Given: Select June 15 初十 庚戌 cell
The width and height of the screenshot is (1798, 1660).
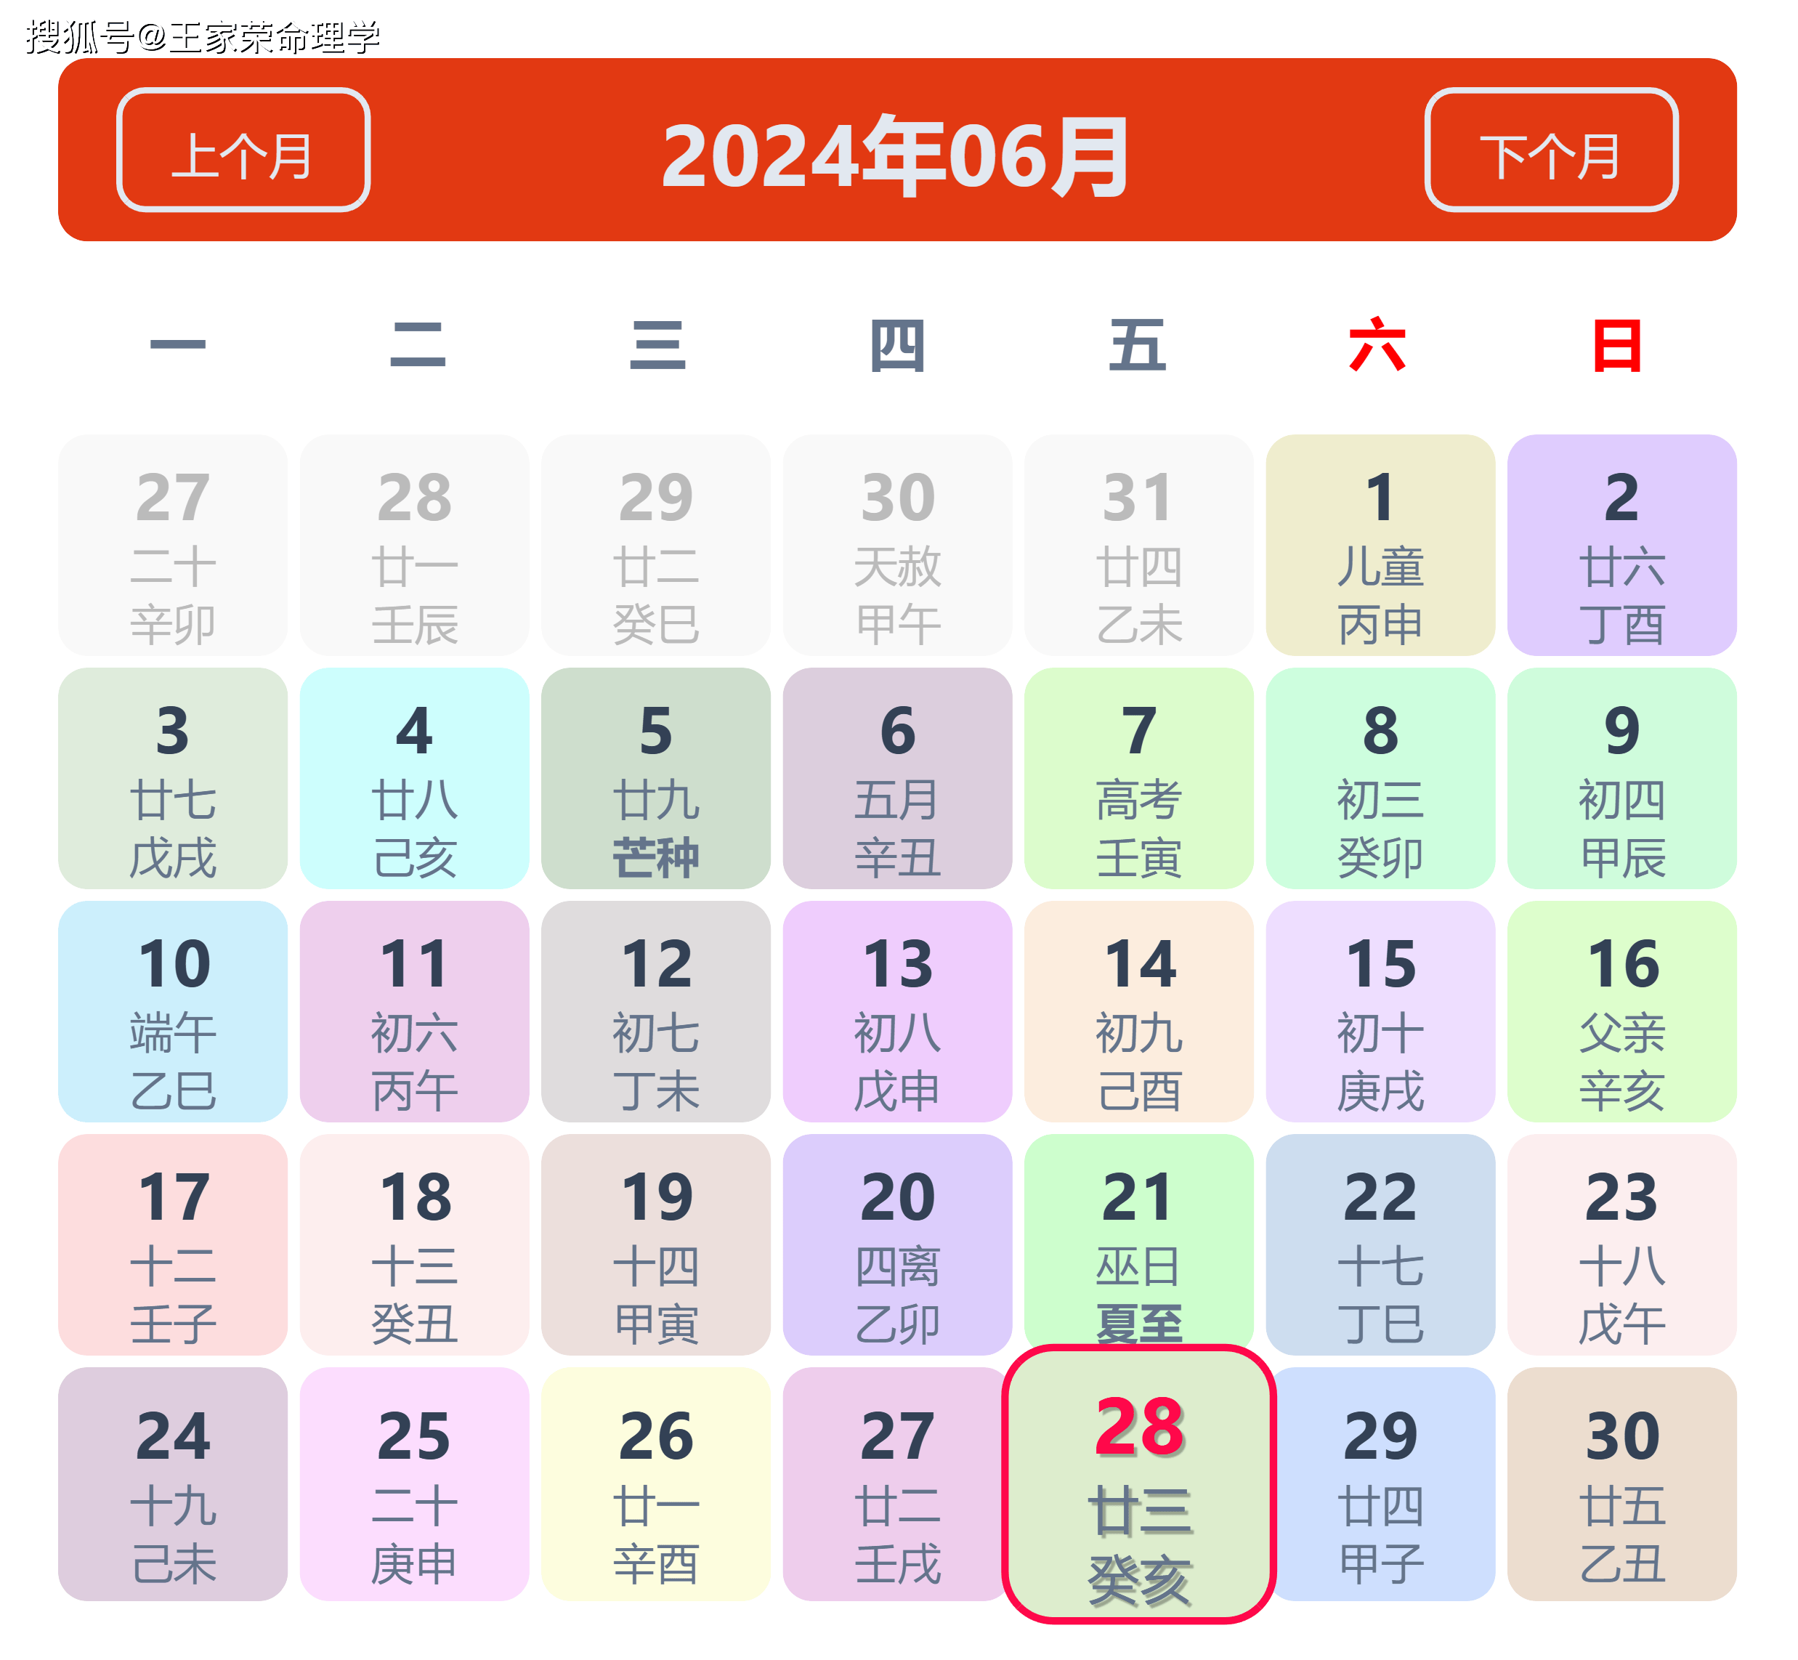Looking at the screenshot, I should coord(1380,1011).
